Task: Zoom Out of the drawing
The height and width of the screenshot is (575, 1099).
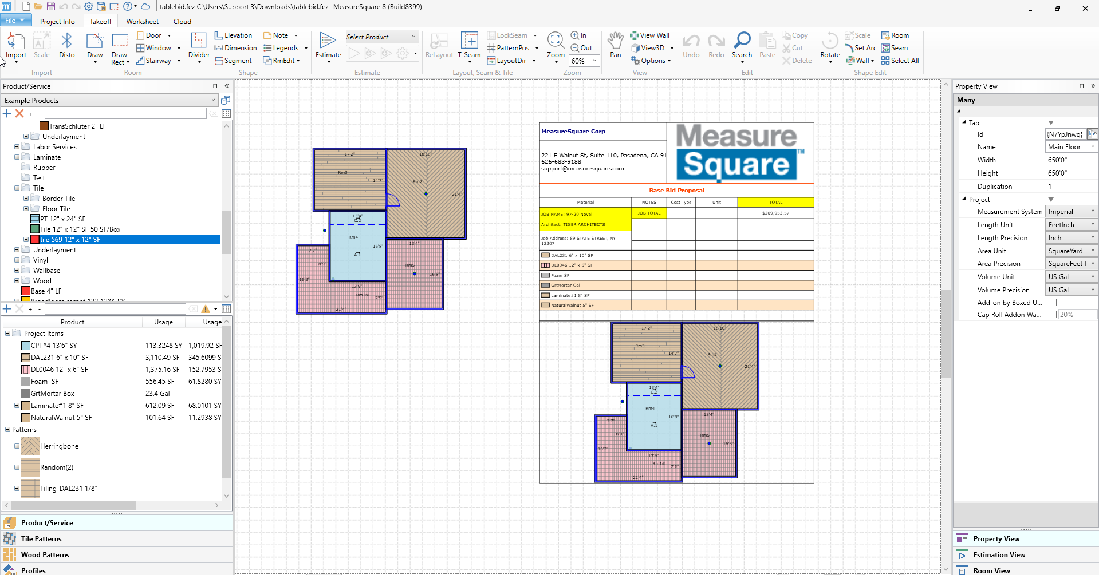Action: coord(581,48)
